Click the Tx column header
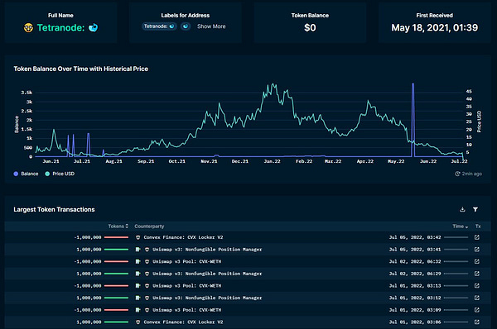Image resolution: width=497 pixels, height=329 pixels. pos(478,226)
